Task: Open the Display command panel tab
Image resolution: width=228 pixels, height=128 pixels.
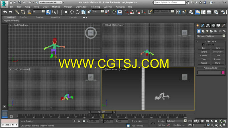Action: tap(218, 25)
